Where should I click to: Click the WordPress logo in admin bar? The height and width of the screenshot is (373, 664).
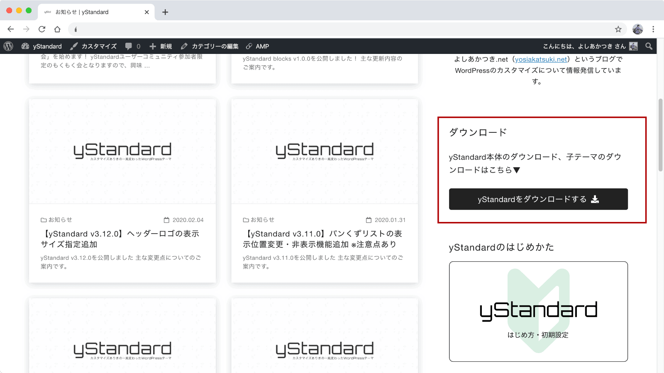click(x=8, y=46)
